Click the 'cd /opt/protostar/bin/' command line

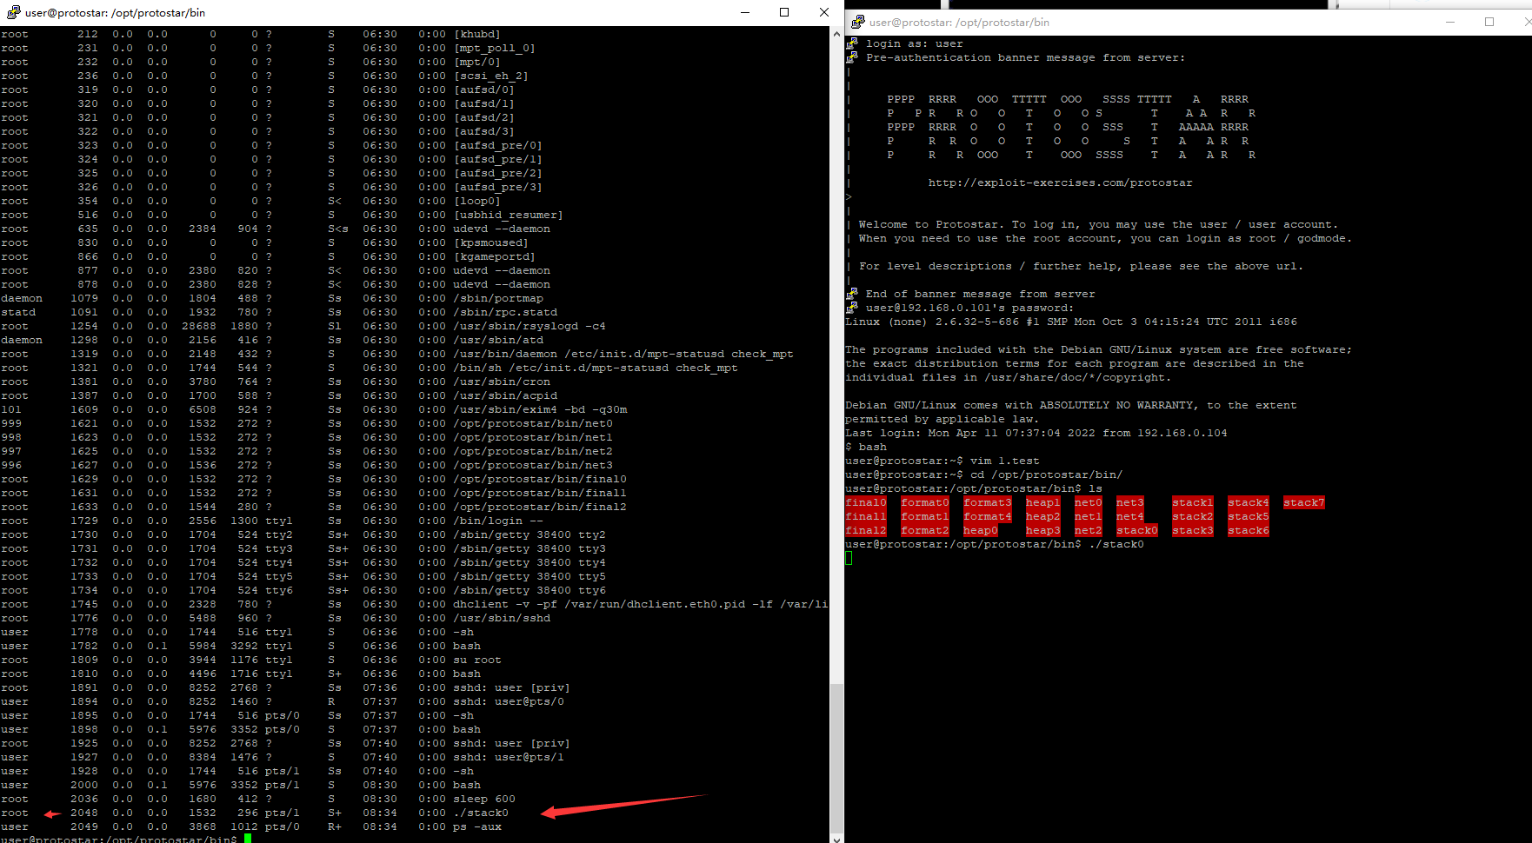point(983,475)
